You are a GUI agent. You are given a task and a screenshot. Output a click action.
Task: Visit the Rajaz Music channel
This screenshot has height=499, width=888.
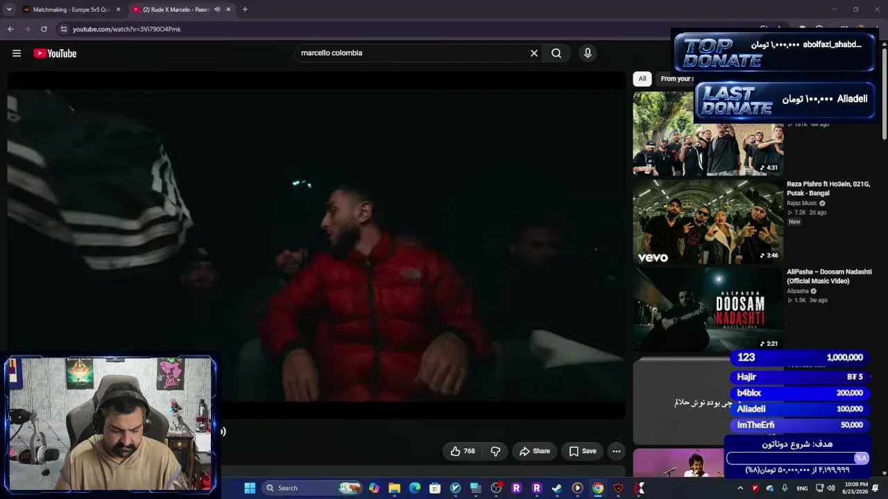click(x=802, y=203)
